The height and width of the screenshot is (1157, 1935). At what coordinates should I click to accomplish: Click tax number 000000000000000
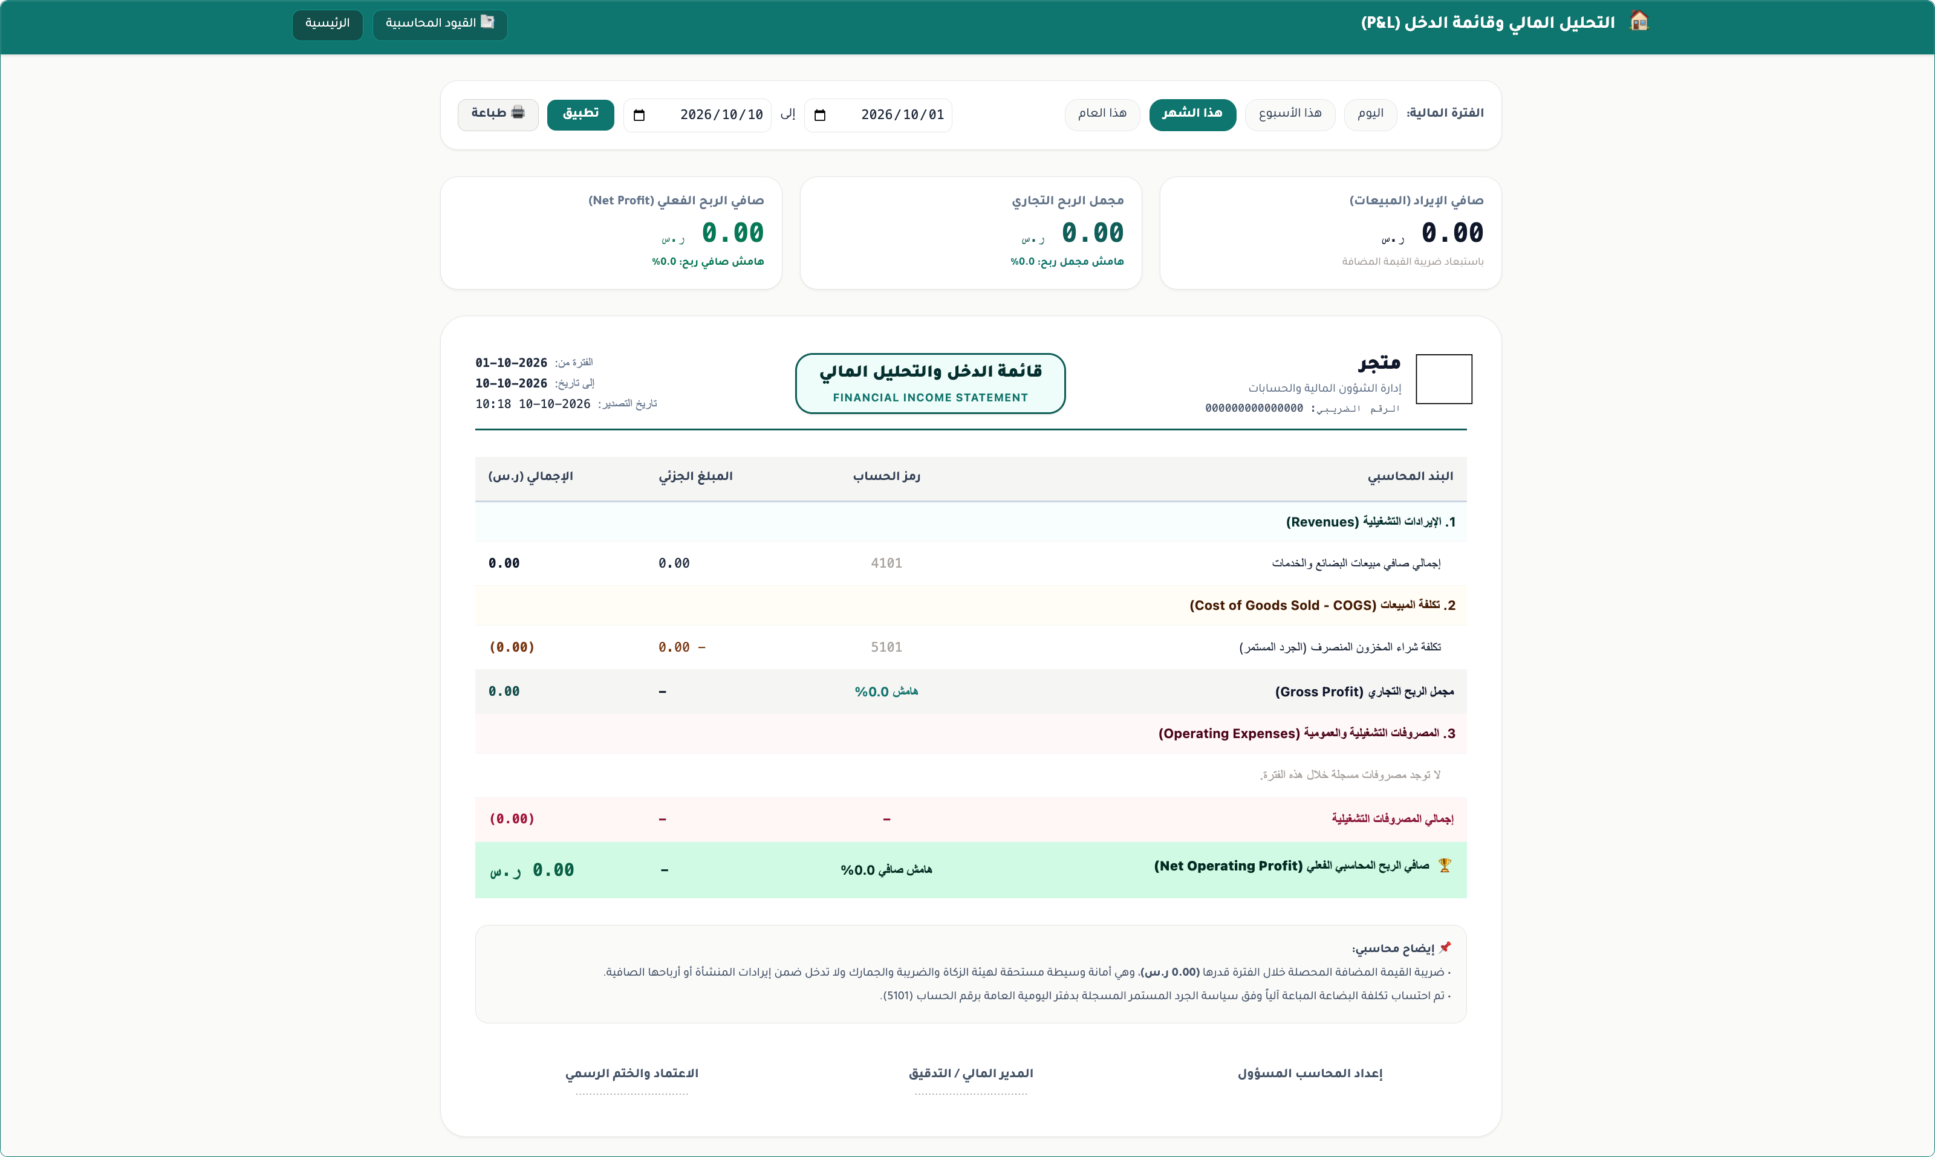tap(1254, 409)
